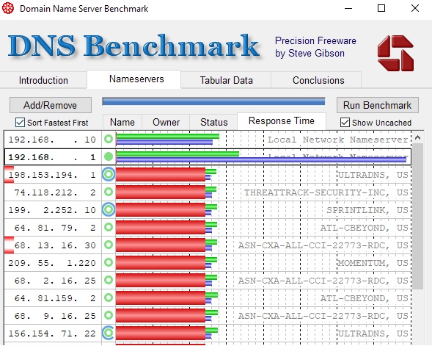Click the DNS Benchmark app icon in title bar
The width and height of the screenshot is (432, 346).
[8, 8]
